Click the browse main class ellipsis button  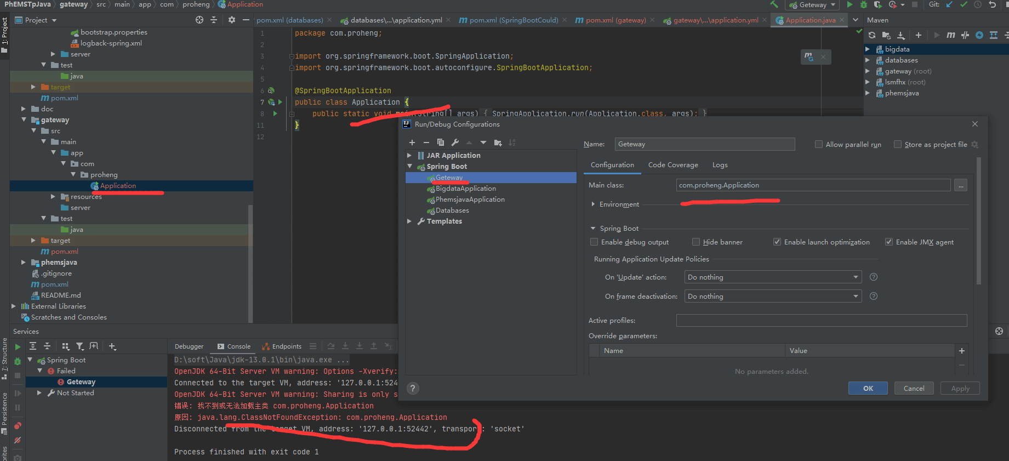click(x=960, y=185)
